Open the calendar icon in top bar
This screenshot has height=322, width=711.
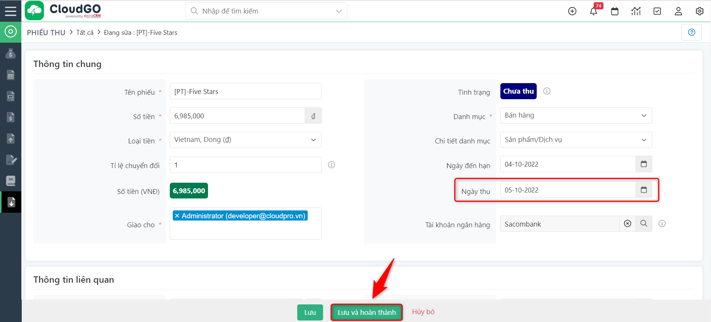coord(615,11)
